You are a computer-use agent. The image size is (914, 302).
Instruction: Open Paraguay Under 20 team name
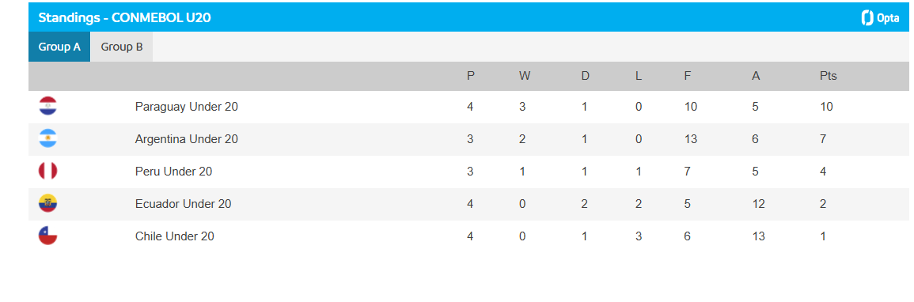187,107
